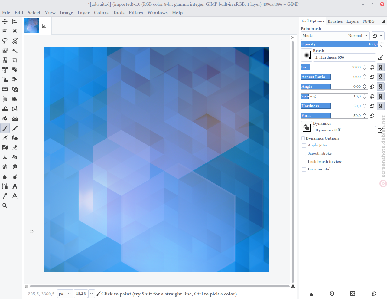Open the ruler unit px dropdown
The height and width of the screenshot is (299, 387).
tap(65, 294)
